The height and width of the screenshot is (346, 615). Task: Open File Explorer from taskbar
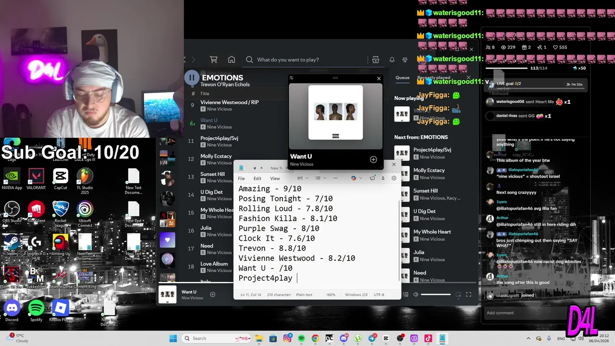259,338
